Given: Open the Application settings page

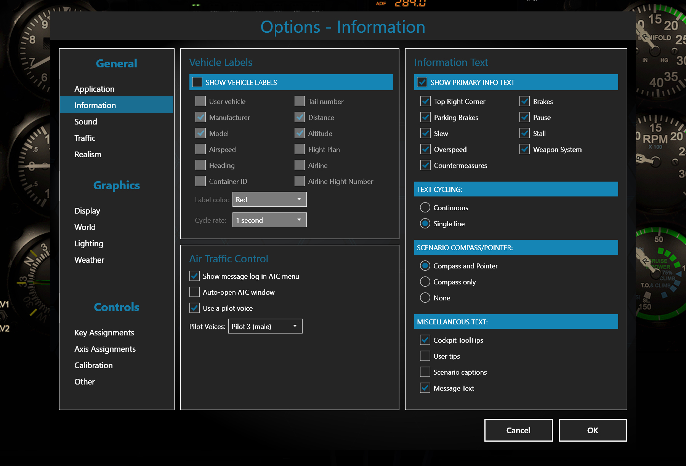Looking at the screenshot, I should (94, 89).
